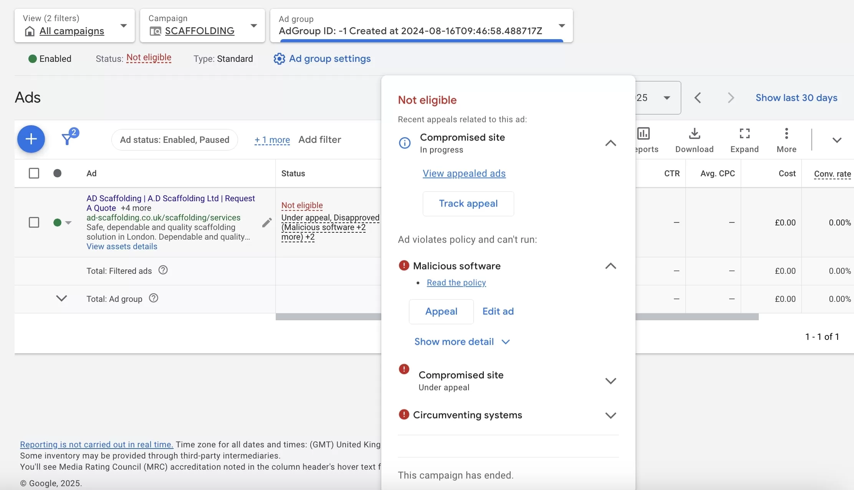Image resolution: width=854 pixels, height=490 pixels.
Task: Click the Reports icon in toolbar
Action: pyautogui.click(x=644, y=134)
